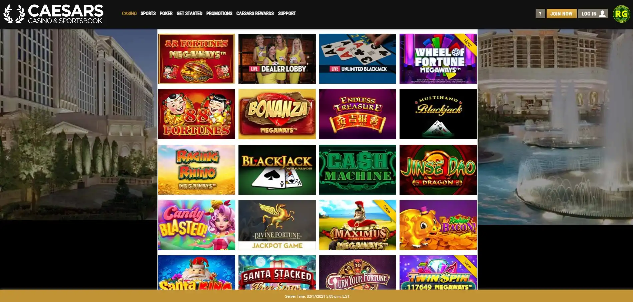
Task: Launch Live Unlimited Blackjack game
Action: point(358,59)
